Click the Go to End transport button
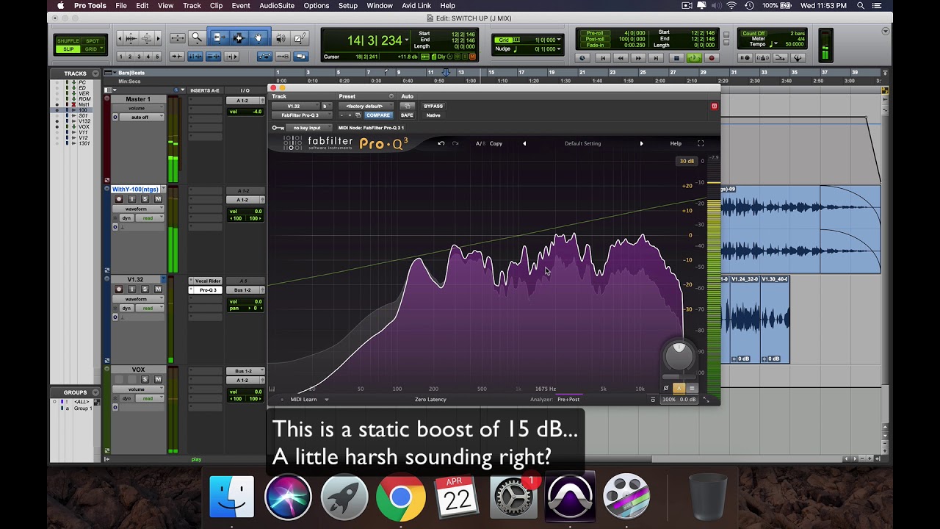This screenshot has height=529, width=940. coord(657,58)
